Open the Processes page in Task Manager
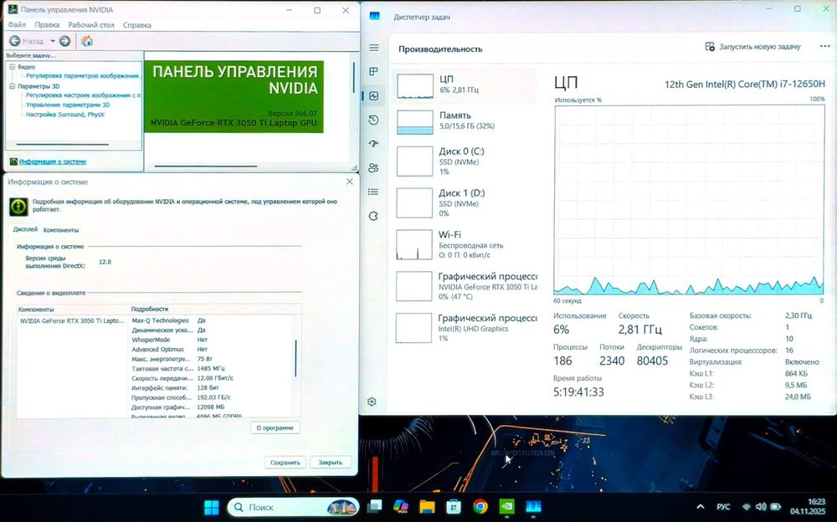 point(373,71)
